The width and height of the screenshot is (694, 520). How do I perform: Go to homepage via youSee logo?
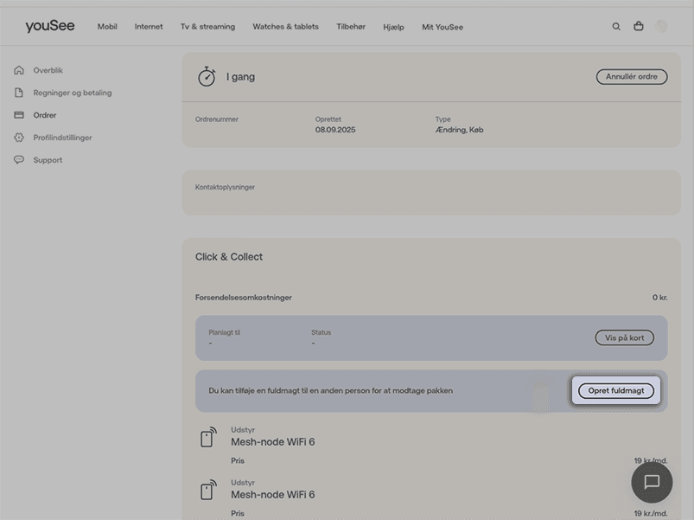[50, 26]
